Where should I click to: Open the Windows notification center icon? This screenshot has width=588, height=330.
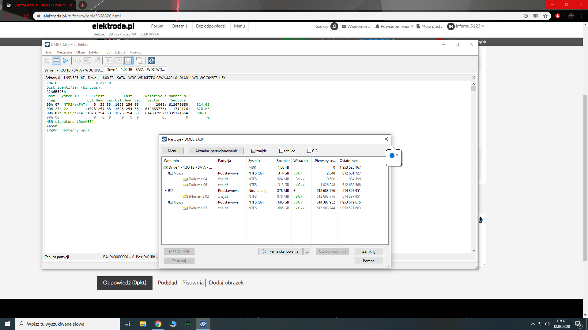click(579, 324)
